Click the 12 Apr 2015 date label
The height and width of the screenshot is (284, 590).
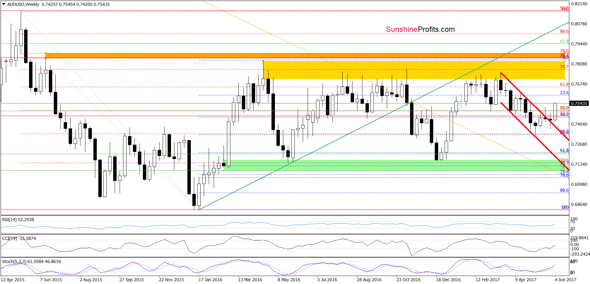click(x=12, y=280)
